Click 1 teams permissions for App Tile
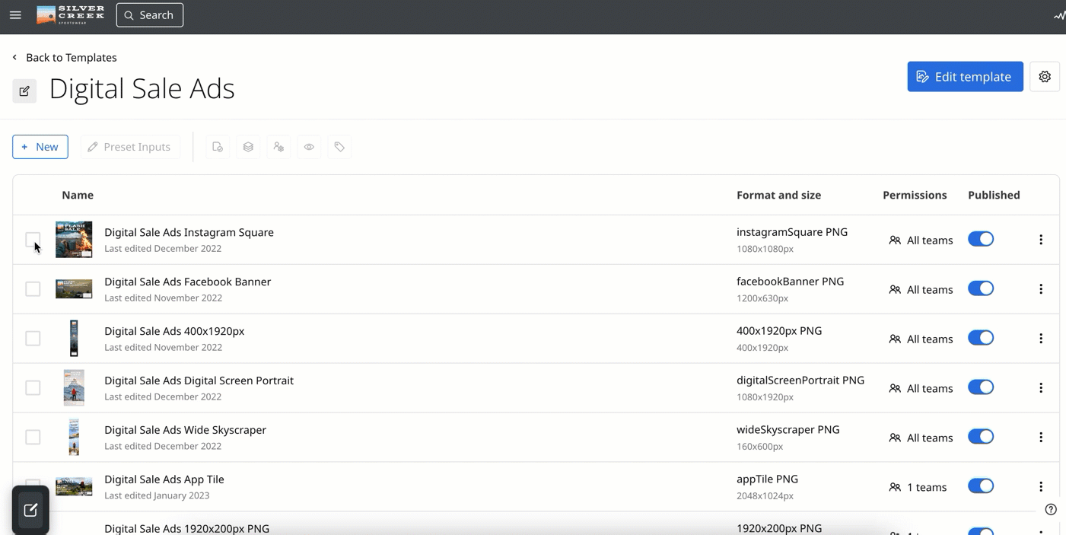This screenshot has width=1066, height=535. [x=918, y=488]
